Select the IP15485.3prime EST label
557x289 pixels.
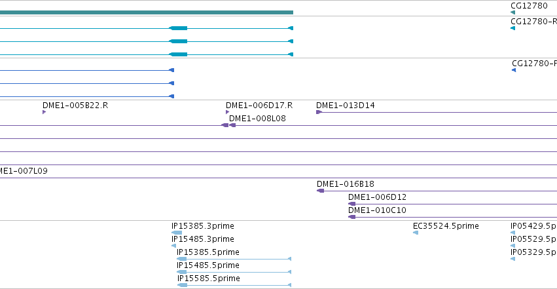[x=203, y=239]
